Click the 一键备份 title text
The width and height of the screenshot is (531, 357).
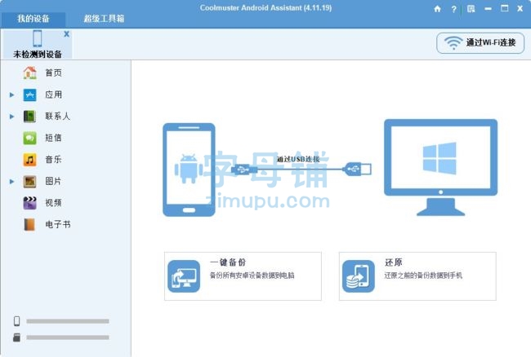(x=228, y=262)
